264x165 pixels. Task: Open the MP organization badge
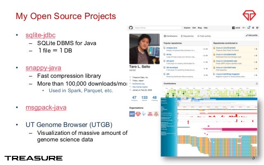coord(132,114)
